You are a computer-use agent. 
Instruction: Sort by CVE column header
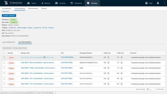[x=62, y=53]
